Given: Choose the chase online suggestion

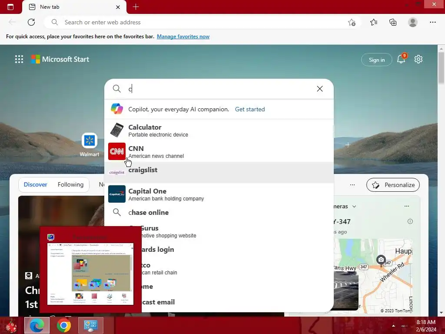Looking at the screenshot, I should 219,212.
